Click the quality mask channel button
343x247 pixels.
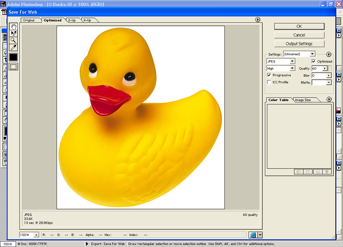pyautogui.click(x=330, y=68)
